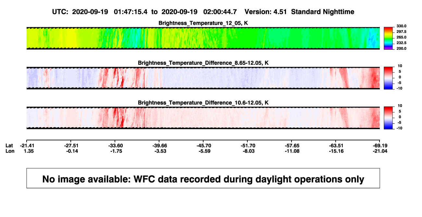Click the Lon axis row label

click(x=10, y=151)
